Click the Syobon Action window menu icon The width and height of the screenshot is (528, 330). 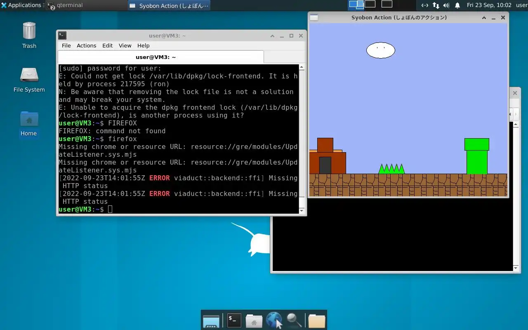(314, 17)
